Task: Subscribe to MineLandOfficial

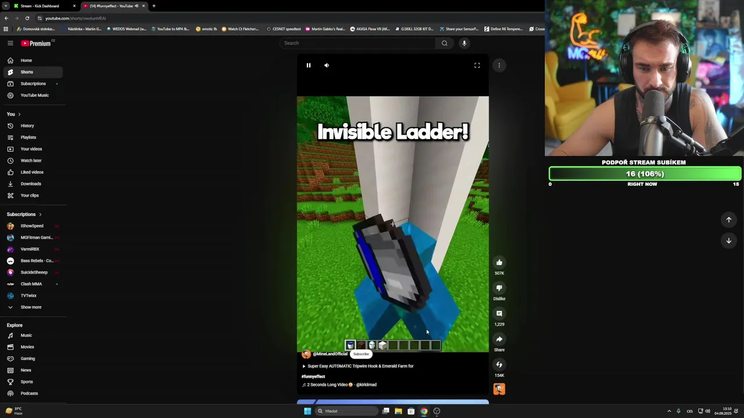Action: [x=361, y=354]
